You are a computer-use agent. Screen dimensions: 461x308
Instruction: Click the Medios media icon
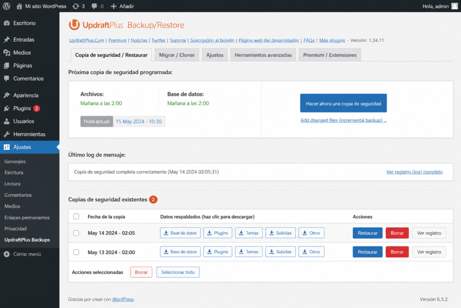7,52
